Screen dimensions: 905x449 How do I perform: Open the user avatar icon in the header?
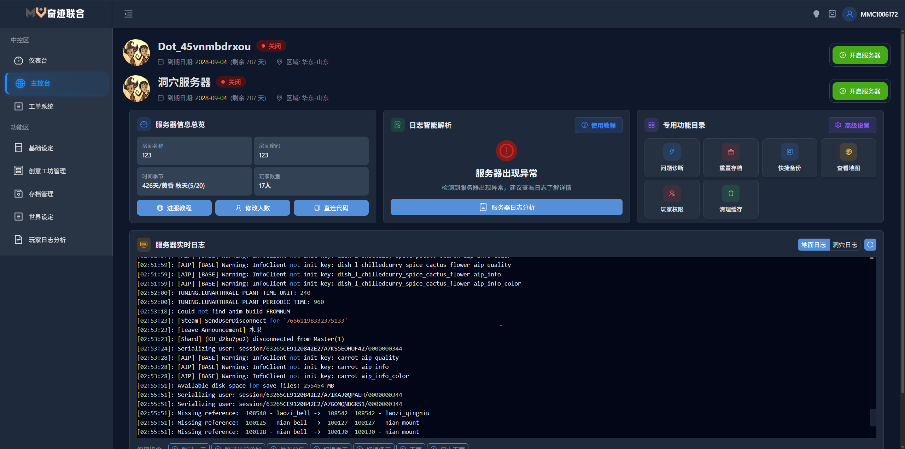849,14
